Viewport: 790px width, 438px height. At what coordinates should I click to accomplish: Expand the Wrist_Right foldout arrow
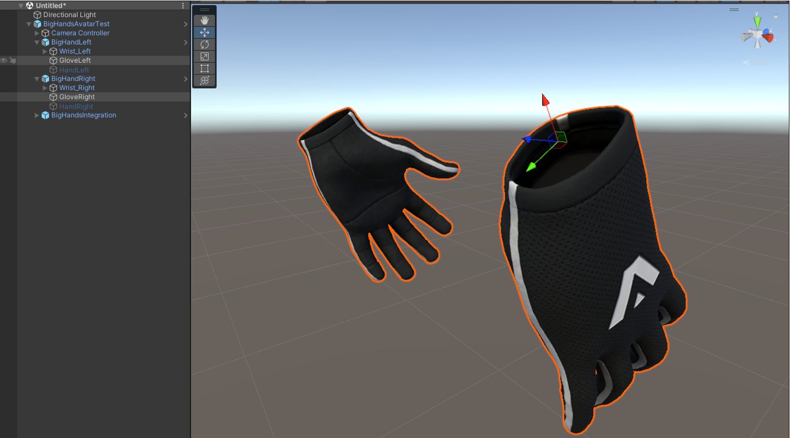(x=45, y=88)
